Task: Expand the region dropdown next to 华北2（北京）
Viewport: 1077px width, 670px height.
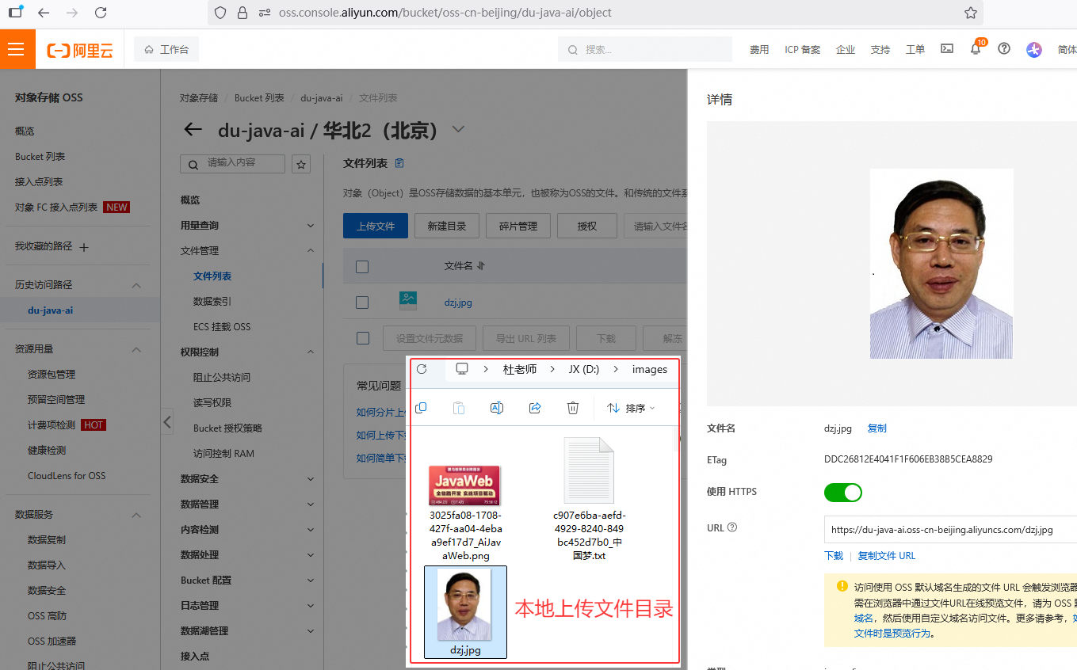Action: [458, 129]
